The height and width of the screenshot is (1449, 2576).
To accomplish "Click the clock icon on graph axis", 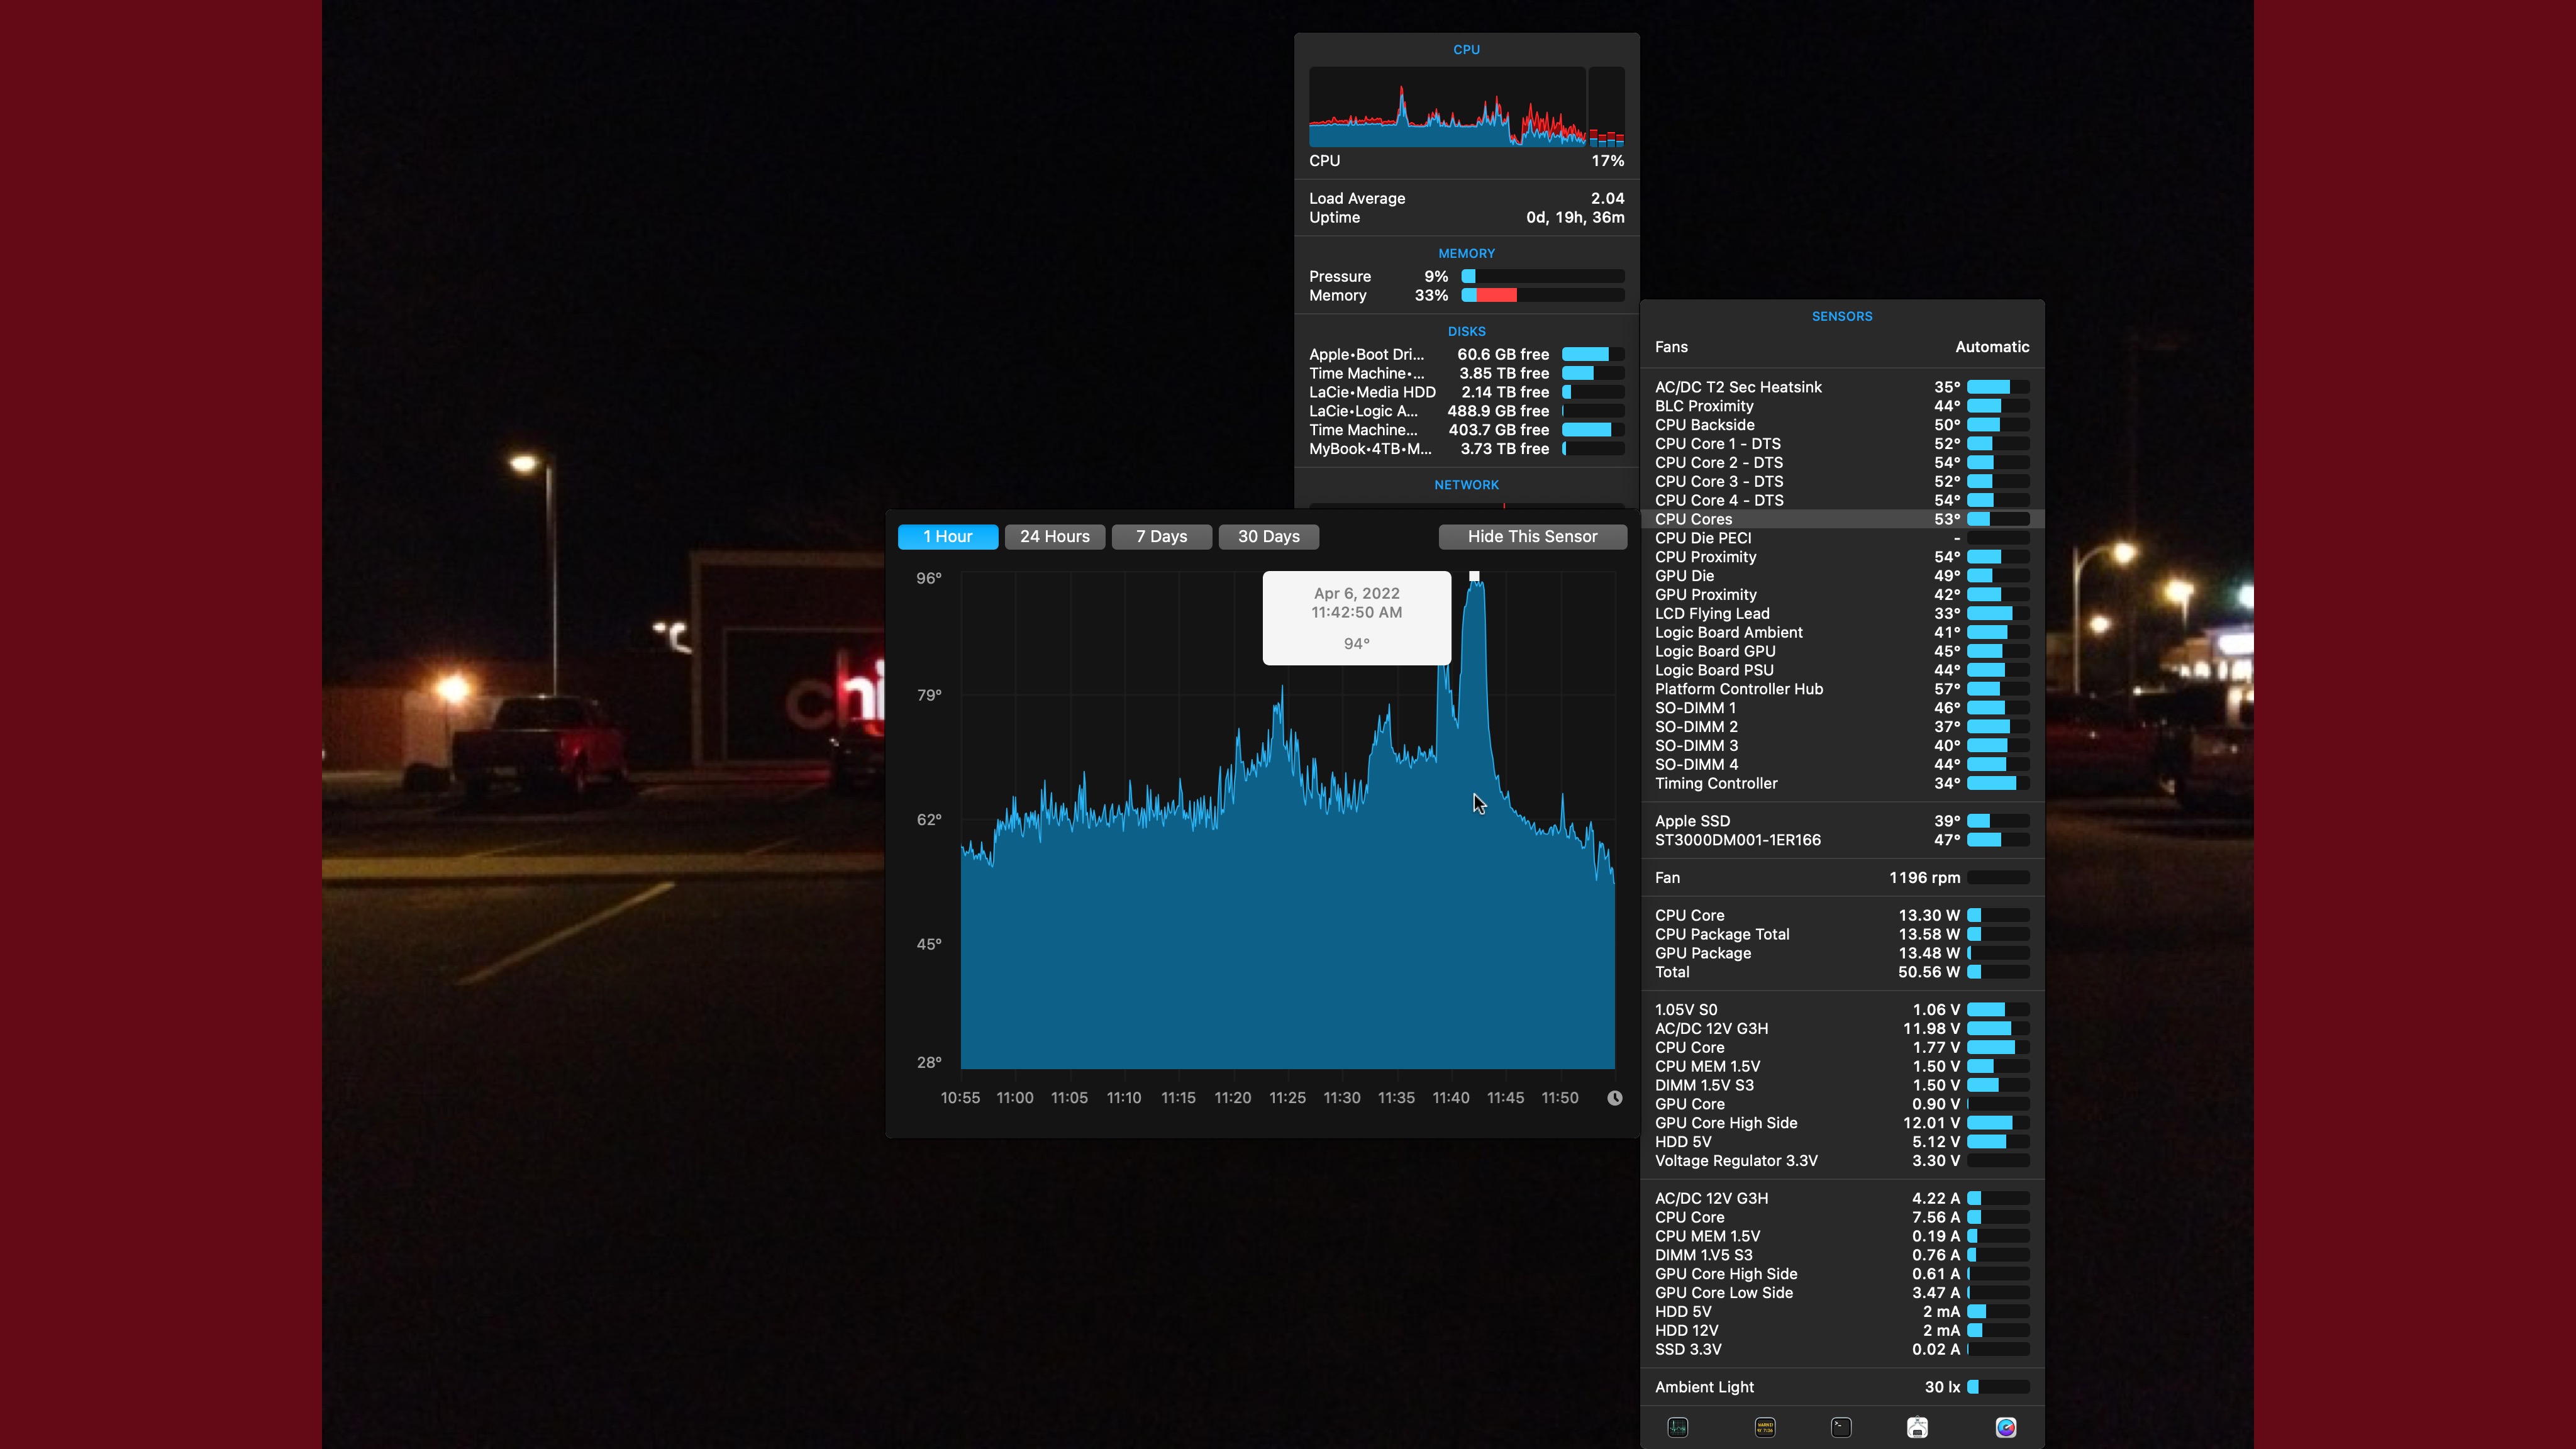I will (1614, 1098).
